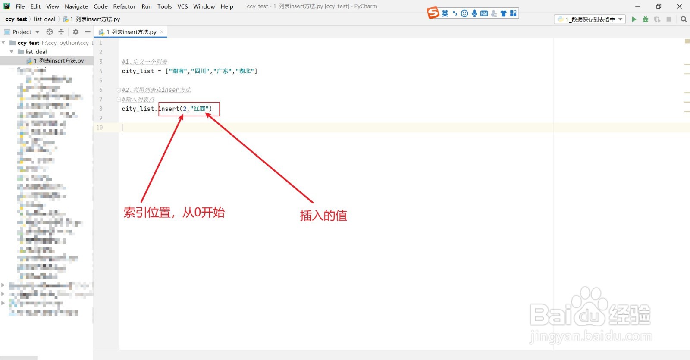Click Sogou voice input microphone
Viewport: 690px width, 360px height.
pyautogui.click(x=474, y=13)
